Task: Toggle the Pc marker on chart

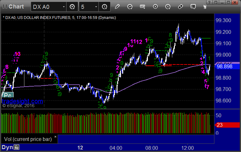Action: point(8,95)
